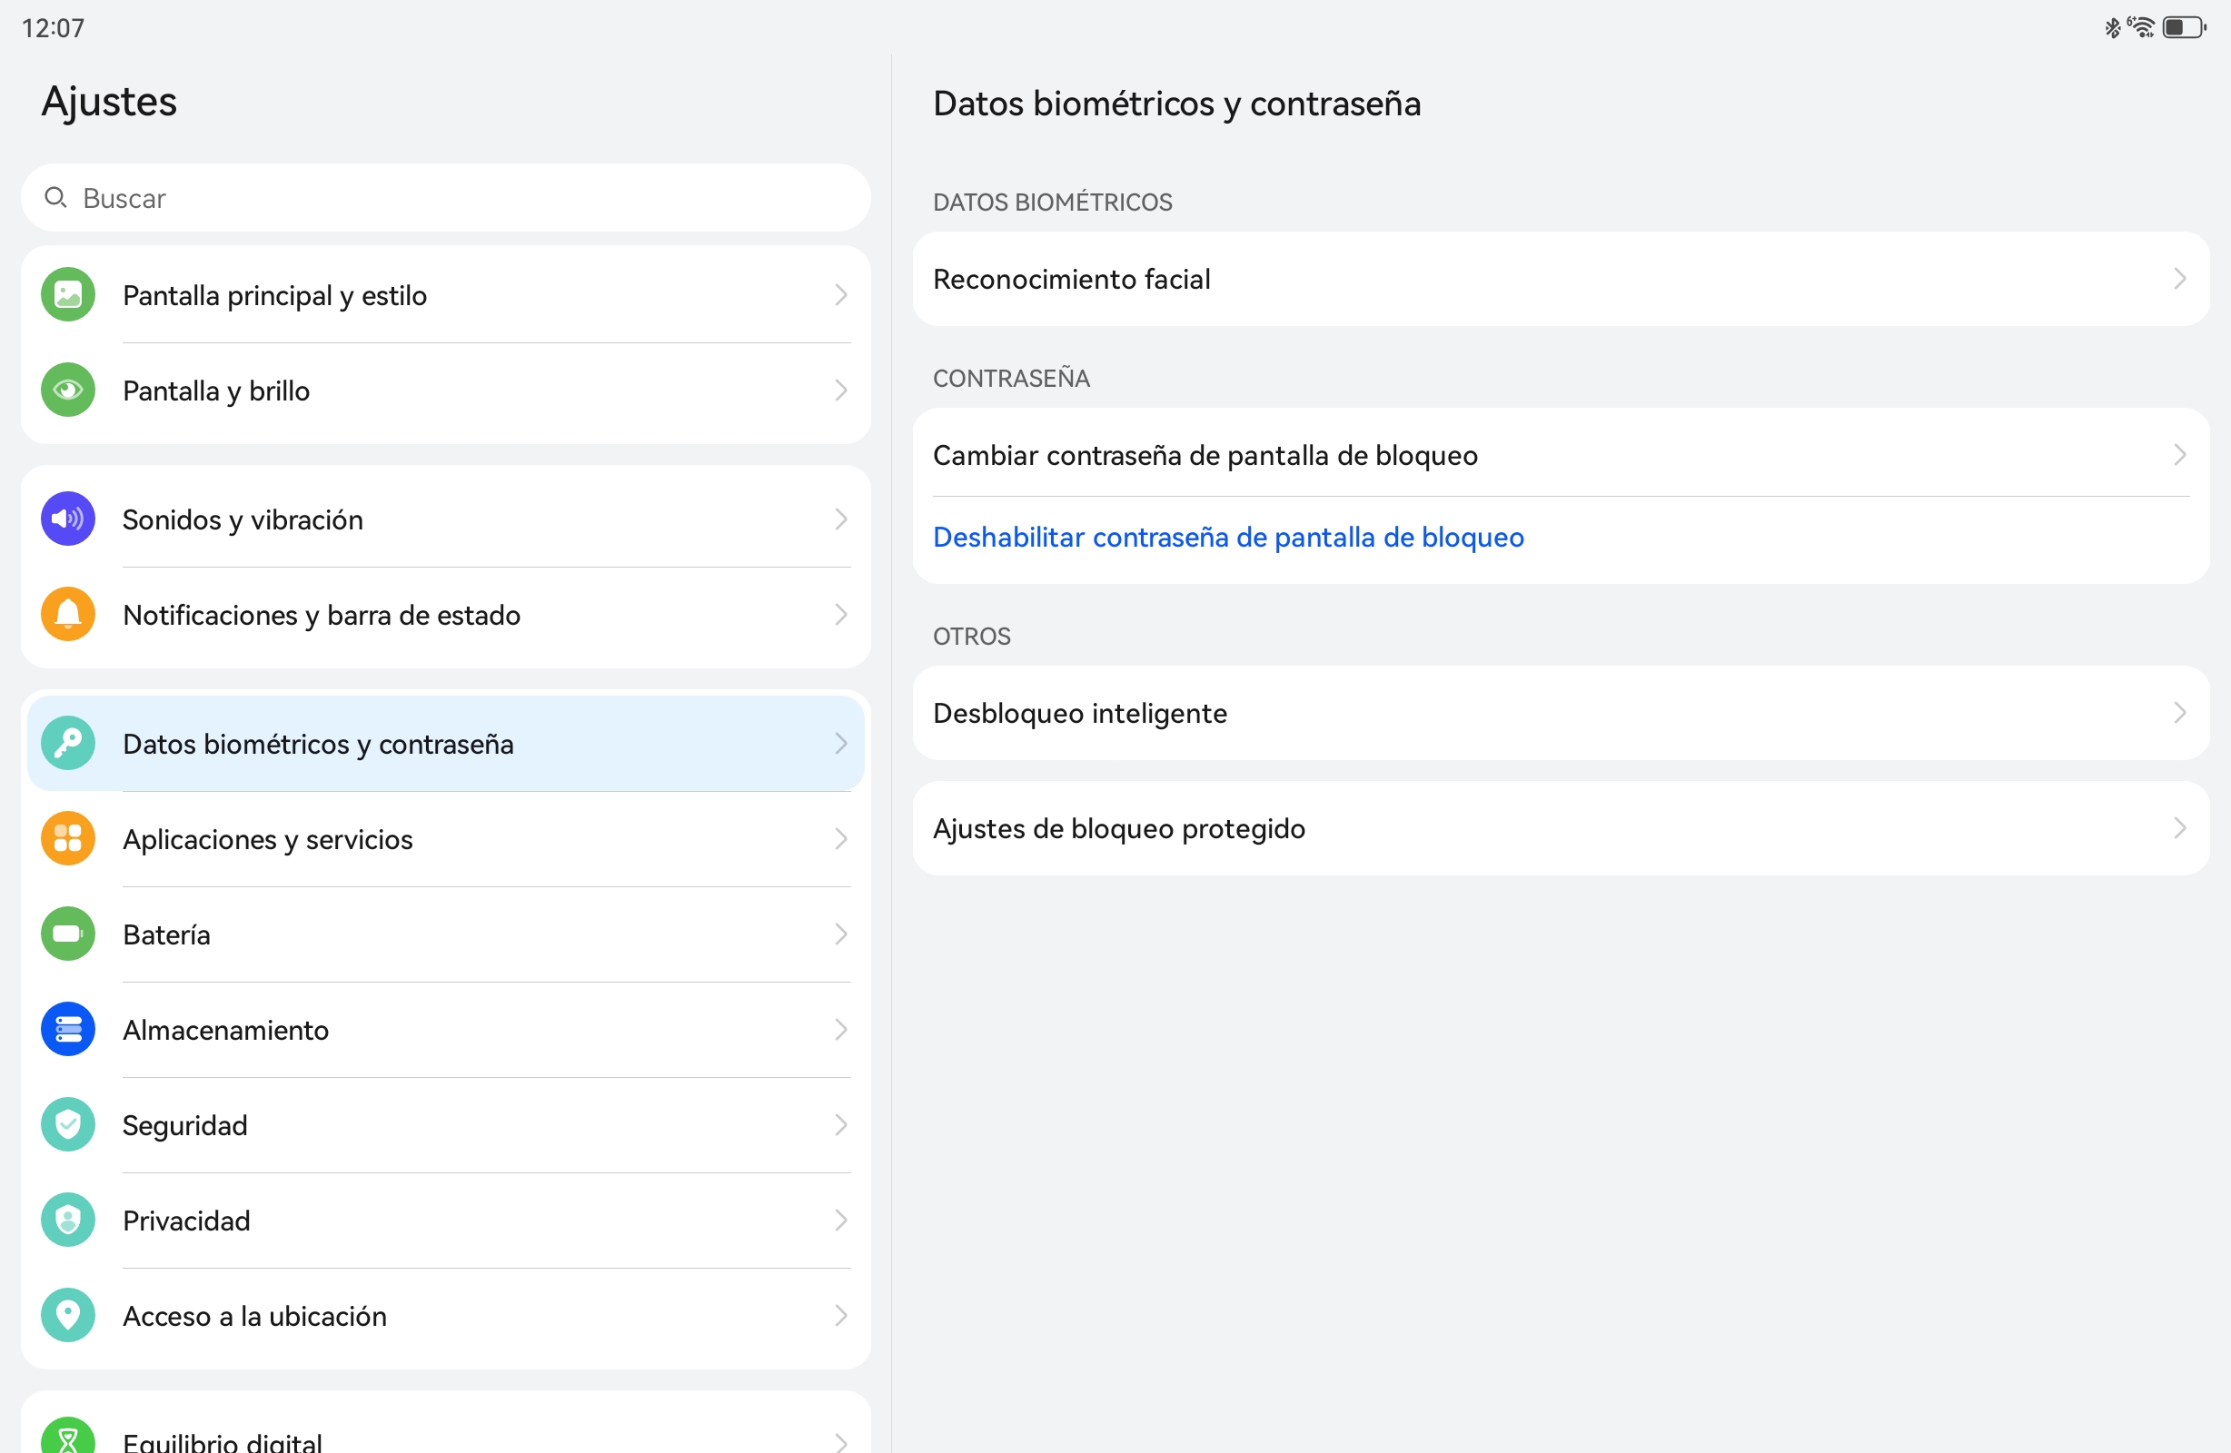Tap the orange bell Notificaciones icon

click(x=67, y=614)
